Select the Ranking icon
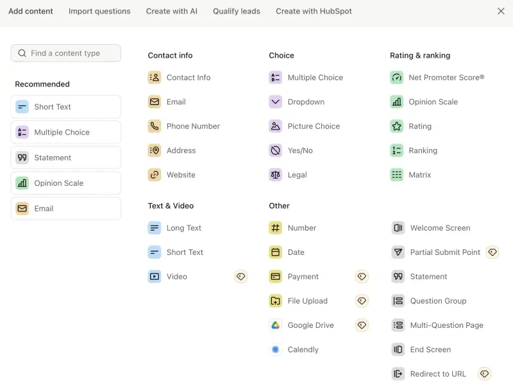This screenshot has width=513, height=392. coord(396,151)
